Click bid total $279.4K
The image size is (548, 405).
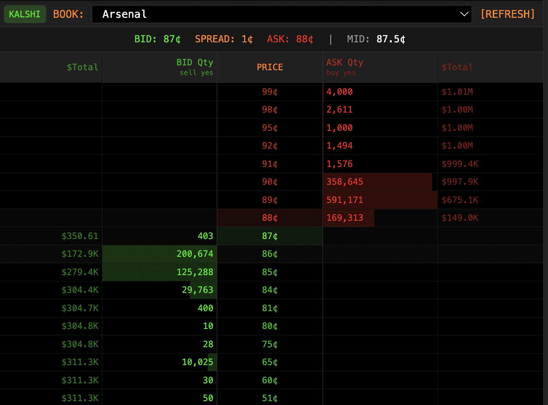click(x=80, y=272)
